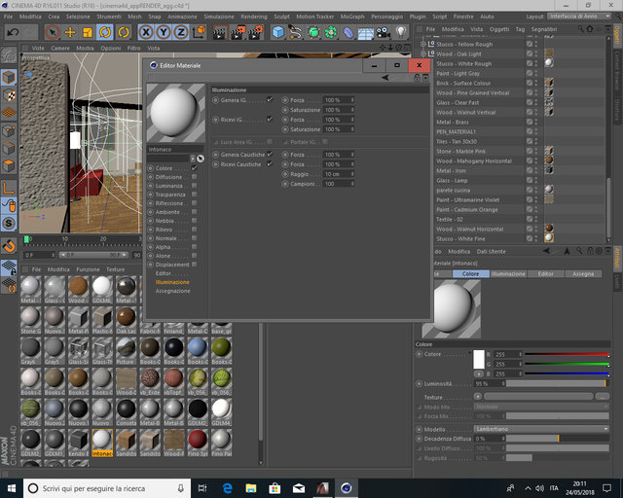The height and width of the screenshot is (498, 623).
Task: Open the Layout interface dropdown
Action: [x=579, y=17]
